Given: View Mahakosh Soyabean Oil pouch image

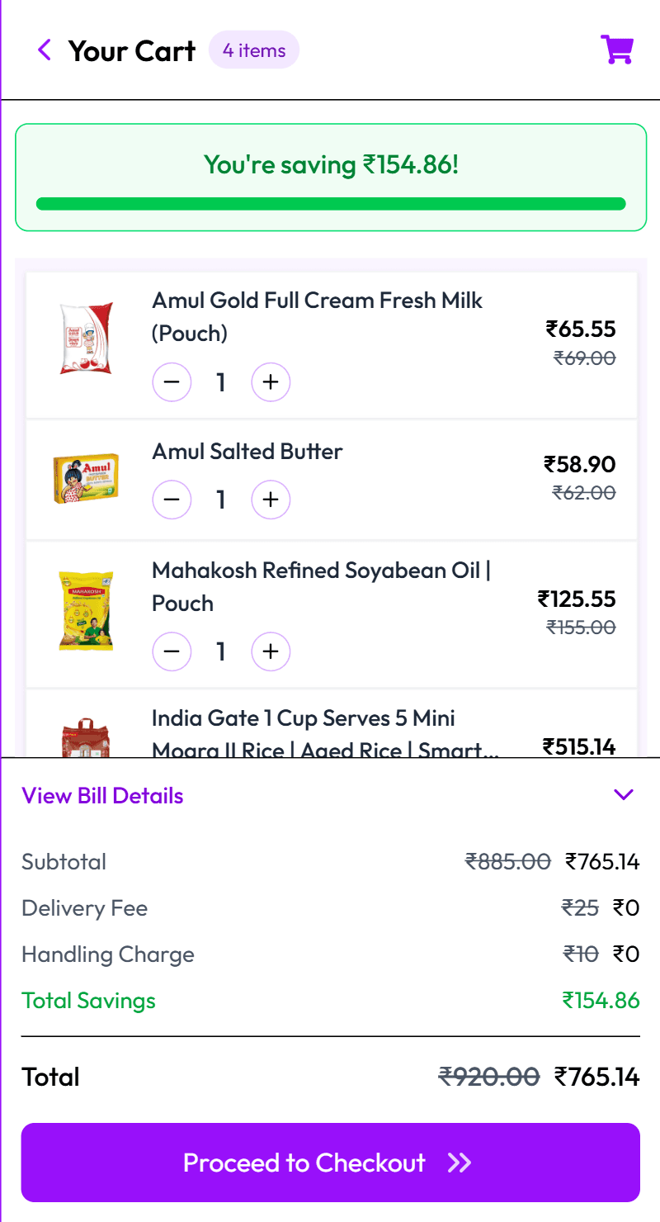Looking at the screenshot, I should pyautogui.click(x=86, y=611).
